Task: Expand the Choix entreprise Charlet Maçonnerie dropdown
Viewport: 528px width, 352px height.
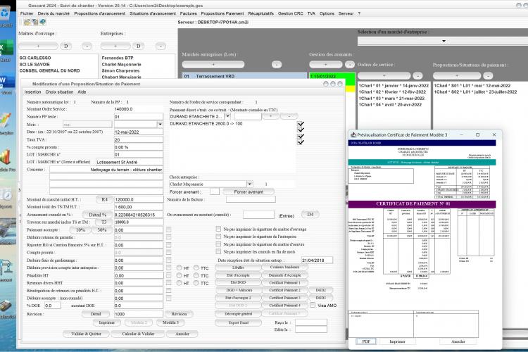Action: pyautogui.click(x=249, y=184)
